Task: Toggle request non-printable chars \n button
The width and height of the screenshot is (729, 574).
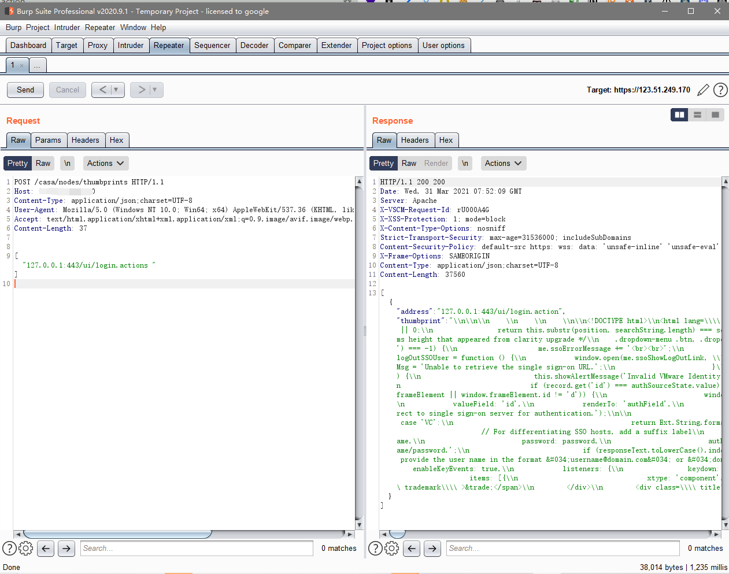Action: pos(67,163)
